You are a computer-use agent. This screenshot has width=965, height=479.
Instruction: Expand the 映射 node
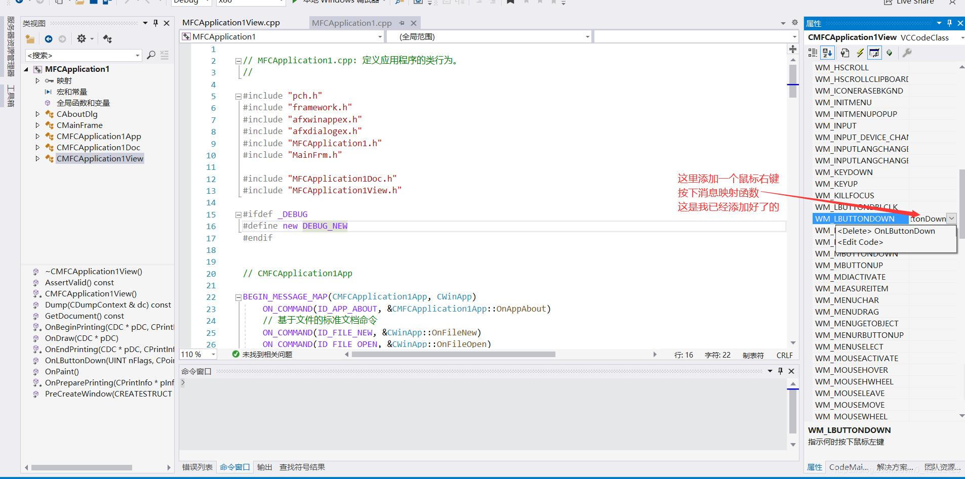tap(37, 80)
